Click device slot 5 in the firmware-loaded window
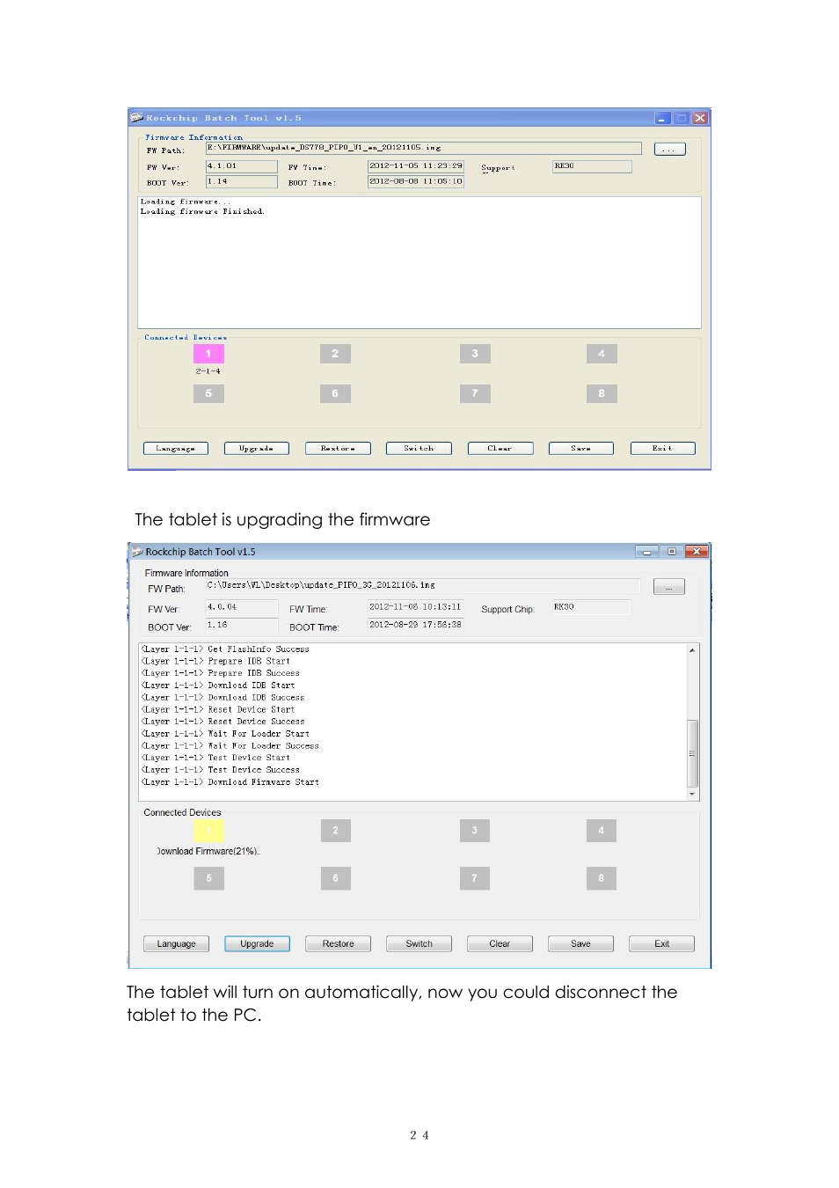This screenshot has height=1188, width=839. [x=208, y=393]
